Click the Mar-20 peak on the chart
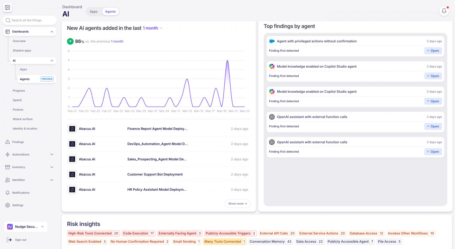This screenshot has width=455, height=249. [227, 61]
